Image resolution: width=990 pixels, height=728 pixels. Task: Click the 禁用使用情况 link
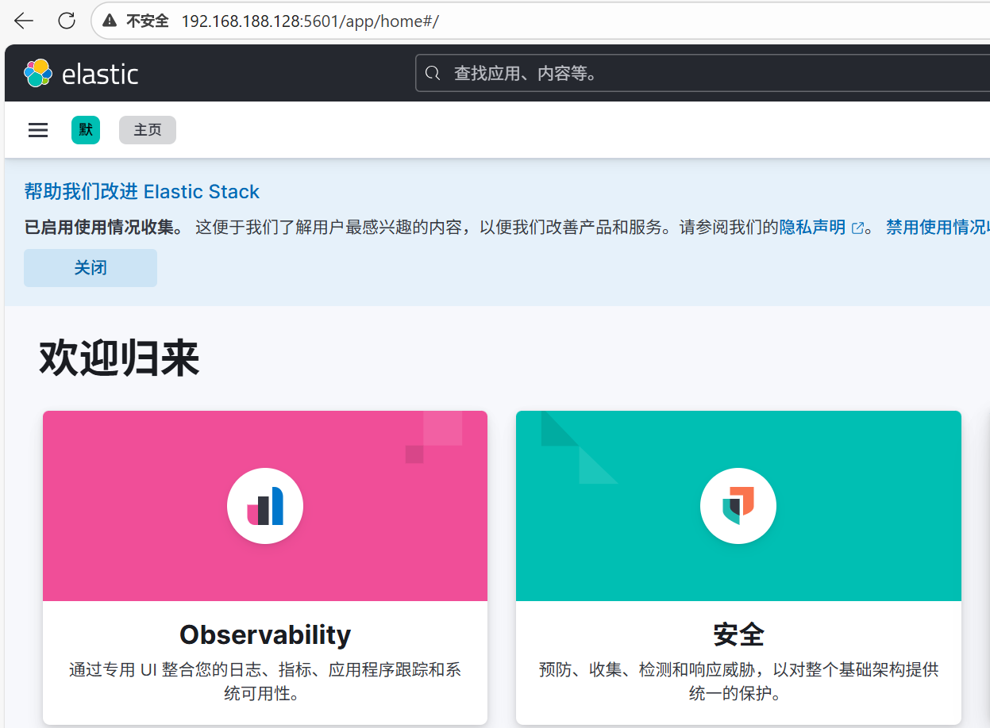pyautogui.click(x=938, y=228)
